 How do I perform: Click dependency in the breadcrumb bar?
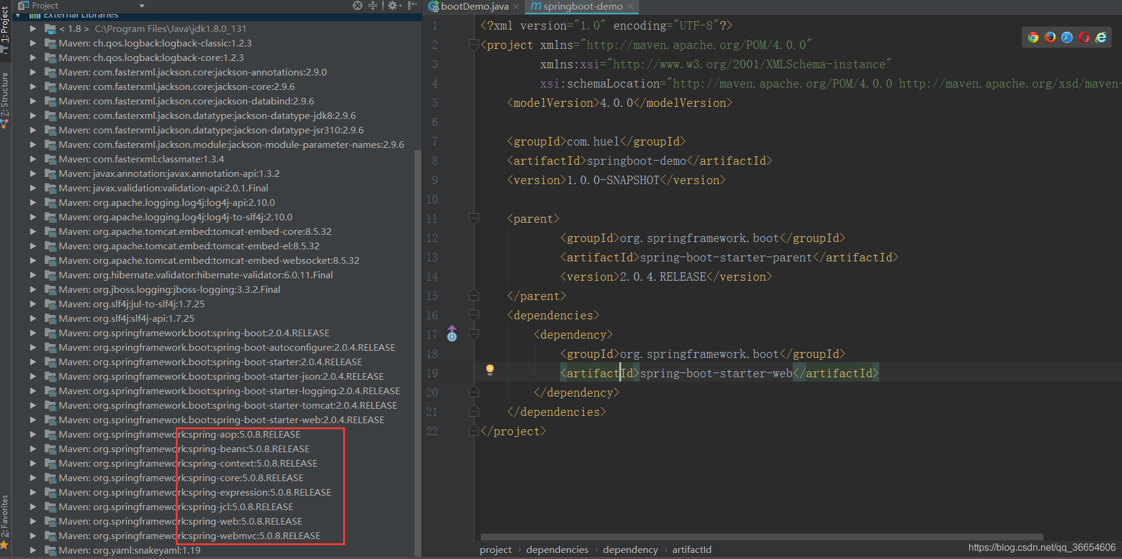[x=630, y=549]
